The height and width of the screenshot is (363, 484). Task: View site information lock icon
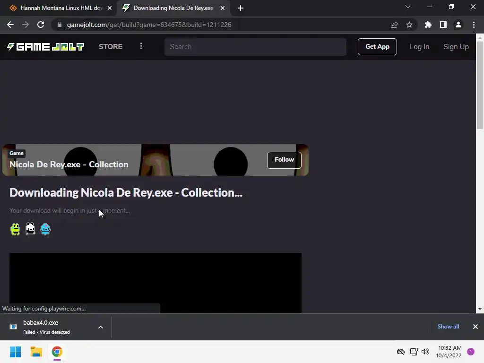[x=60, y=25]
